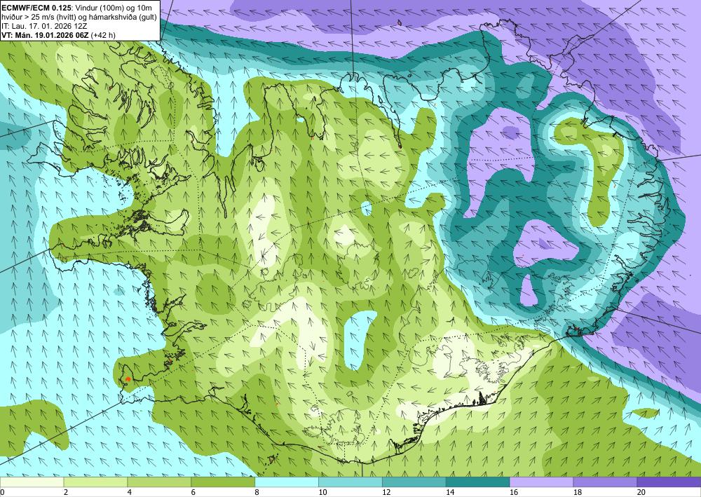Viewport: 701px width, 497px height.
Task: Select the legend scale label "20"
Action: click(x=641, y=492)
